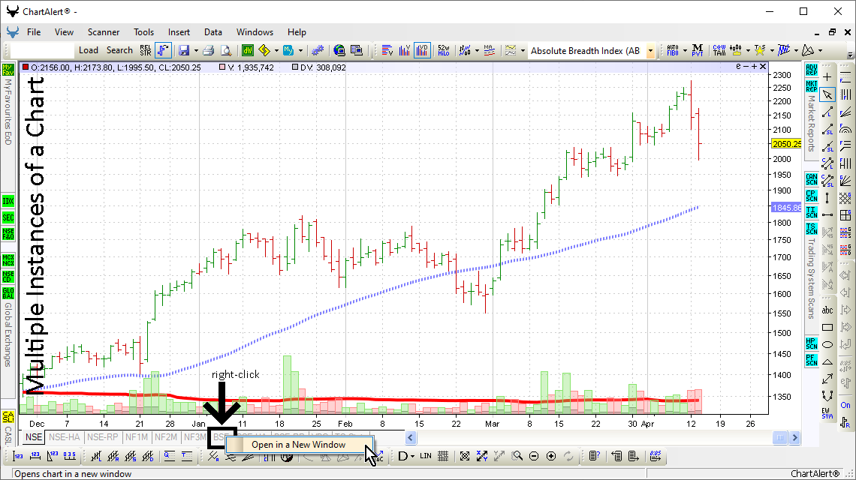Click the TI SCN scan icon
The width and height of the screenshot is (856, 480).
(x=811, y=212)
